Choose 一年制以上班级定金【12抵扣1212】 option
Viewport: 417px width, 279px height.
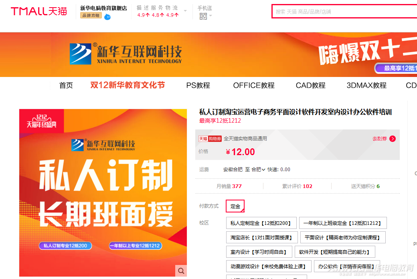point(342,223)
